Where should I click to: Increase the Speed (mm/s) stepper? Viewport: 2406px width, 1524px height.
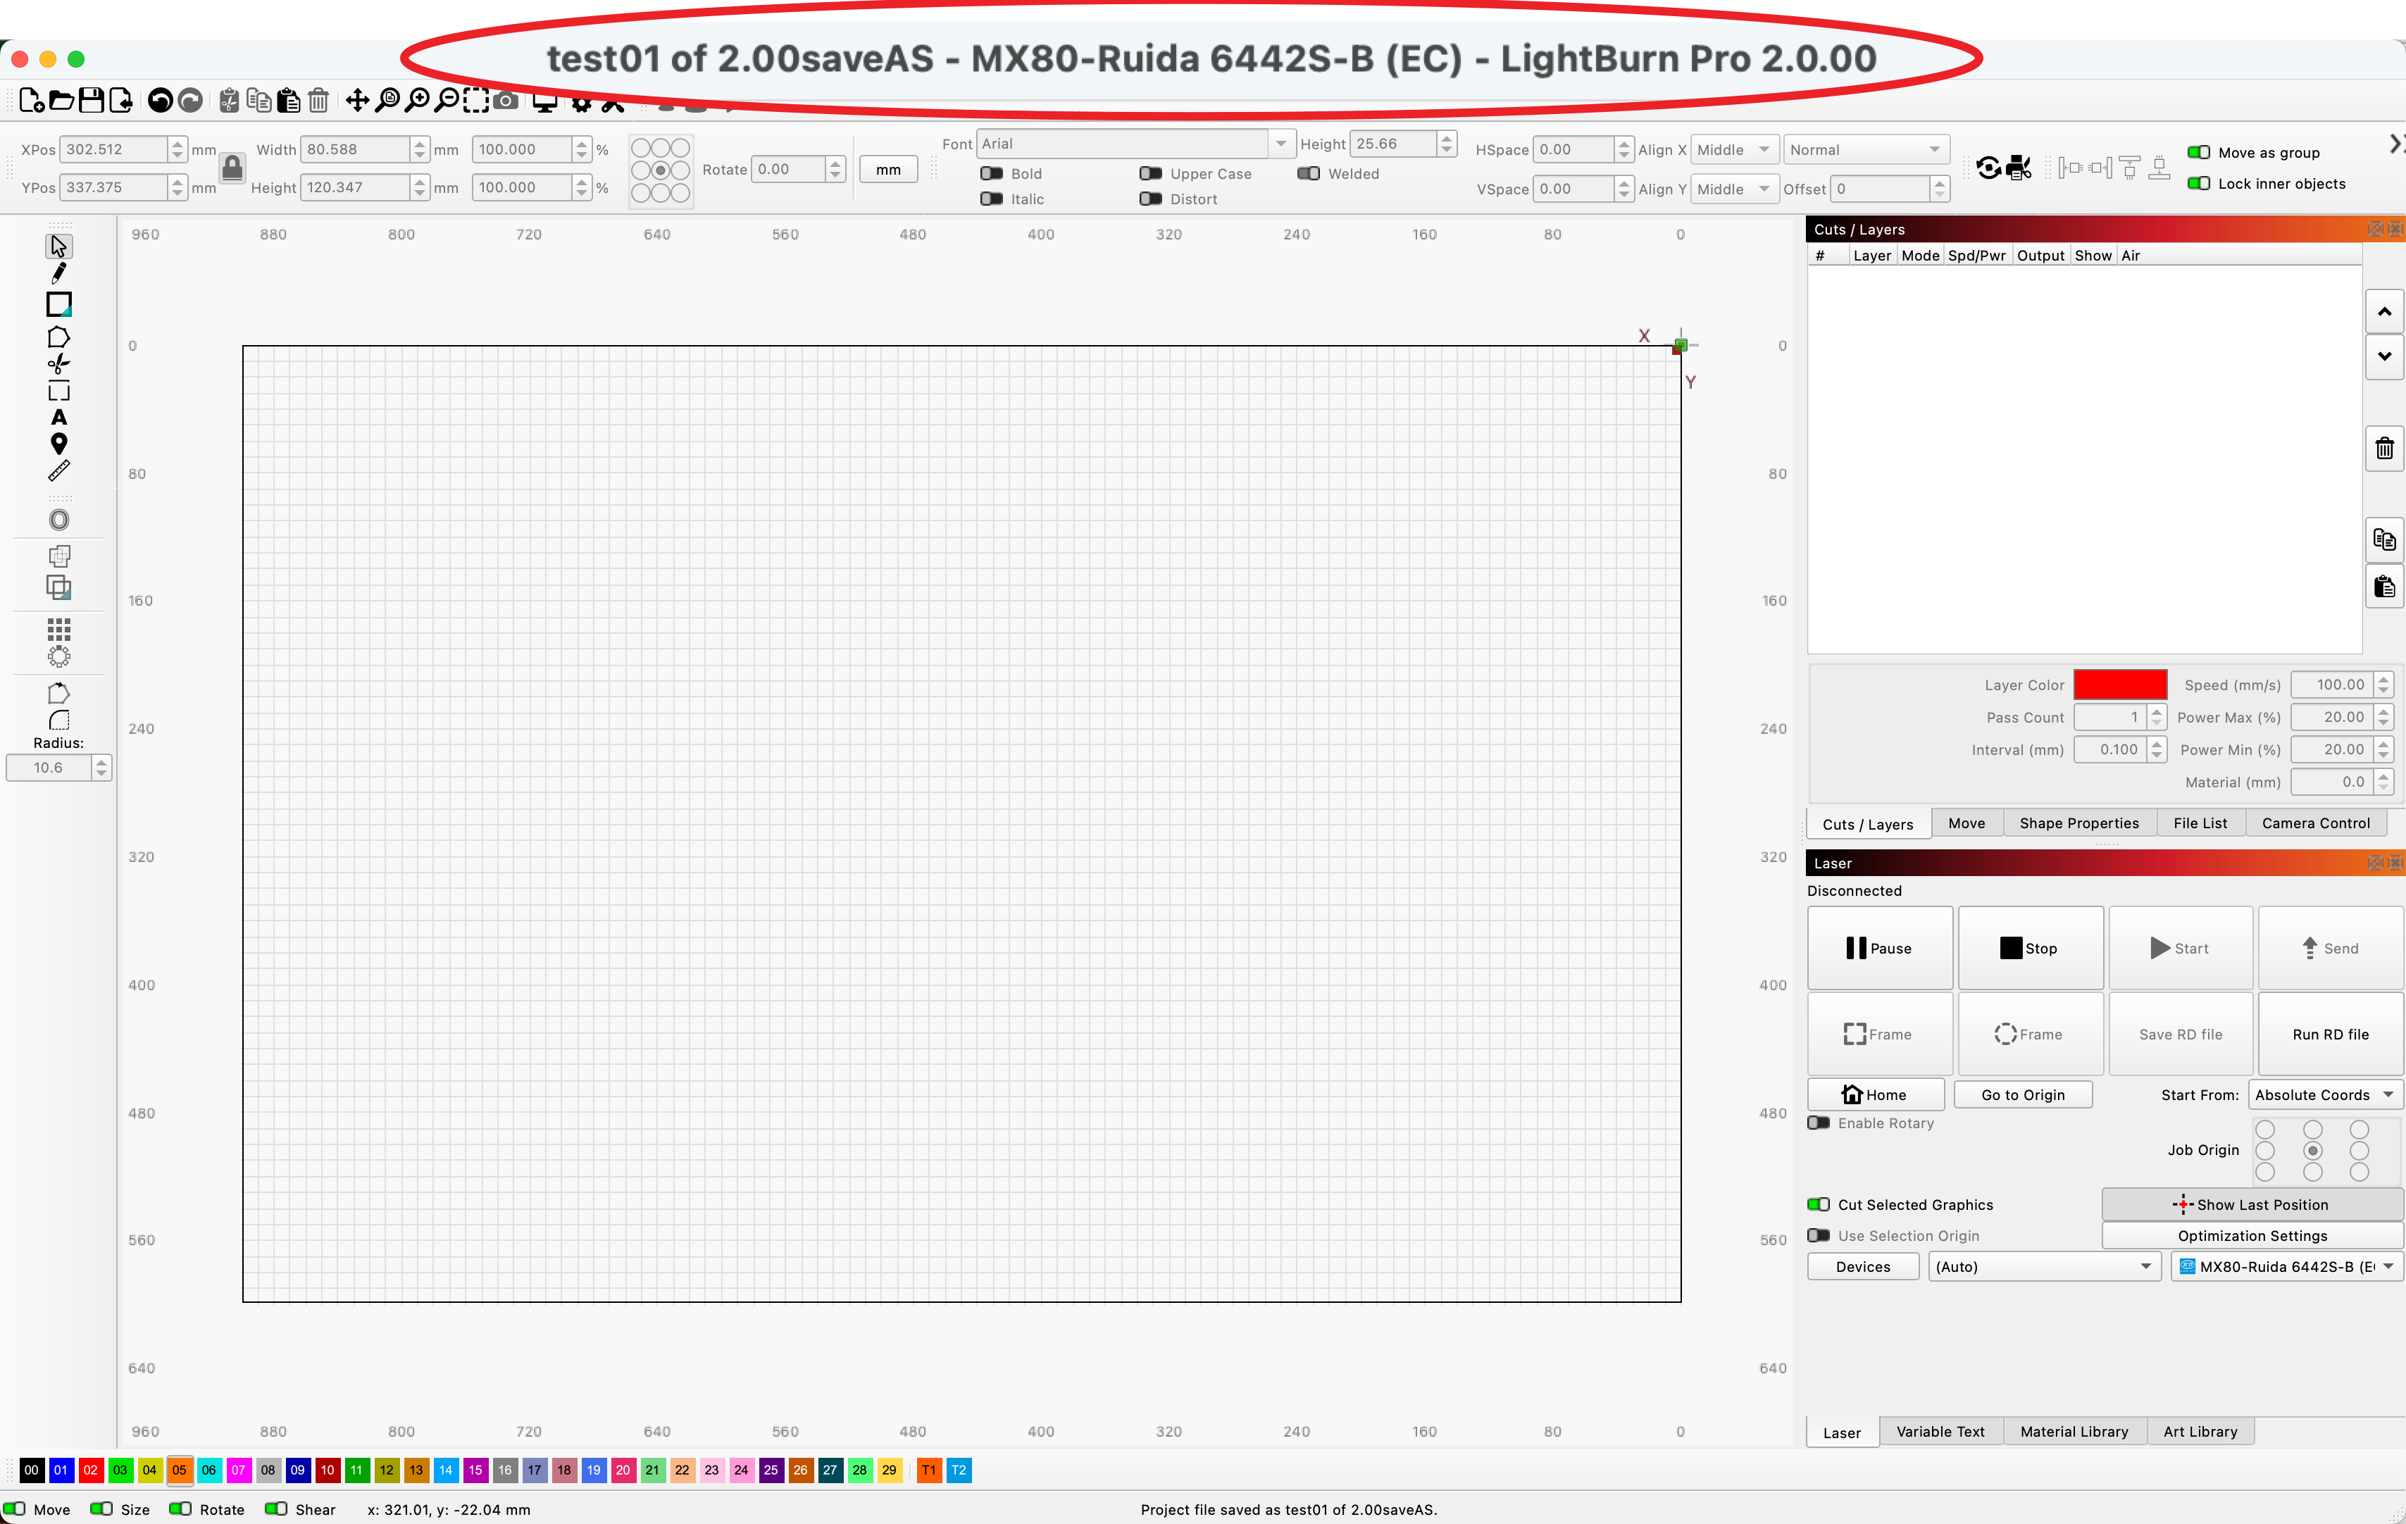click(x=2384, y=680)
